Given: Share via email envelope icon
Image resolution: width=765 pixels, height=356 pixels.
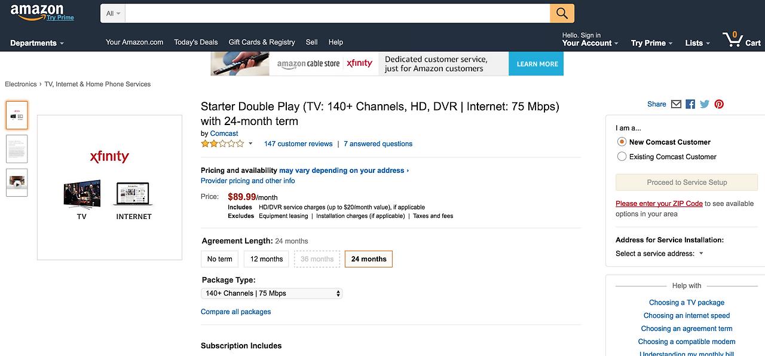Looking at the screenshot, I should (x=676, y=104).
